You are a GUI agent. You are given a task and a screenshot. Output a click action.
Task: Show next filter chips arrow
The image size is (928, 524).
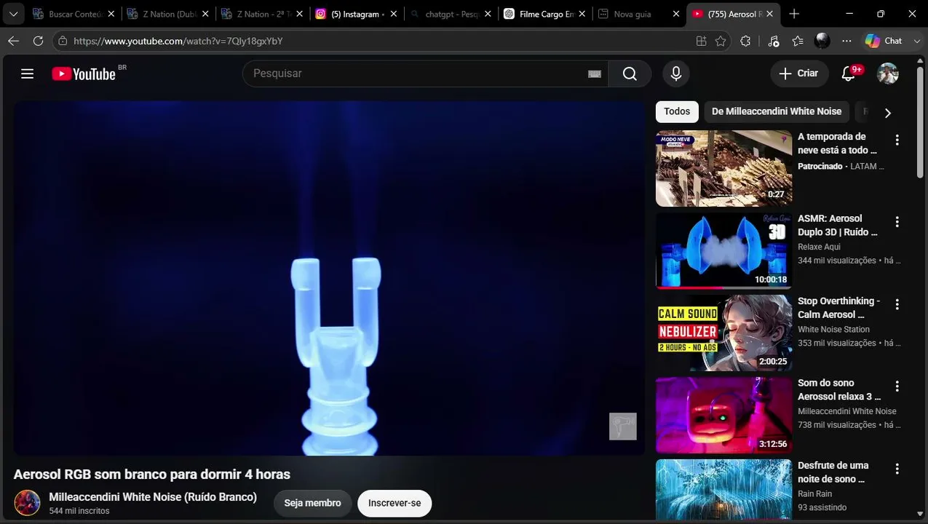coord(887,113)
